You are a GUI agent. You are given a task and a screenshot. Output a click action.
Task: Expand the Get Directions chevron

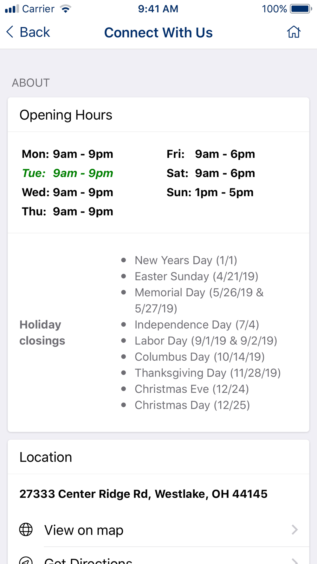tap(295, 561)
